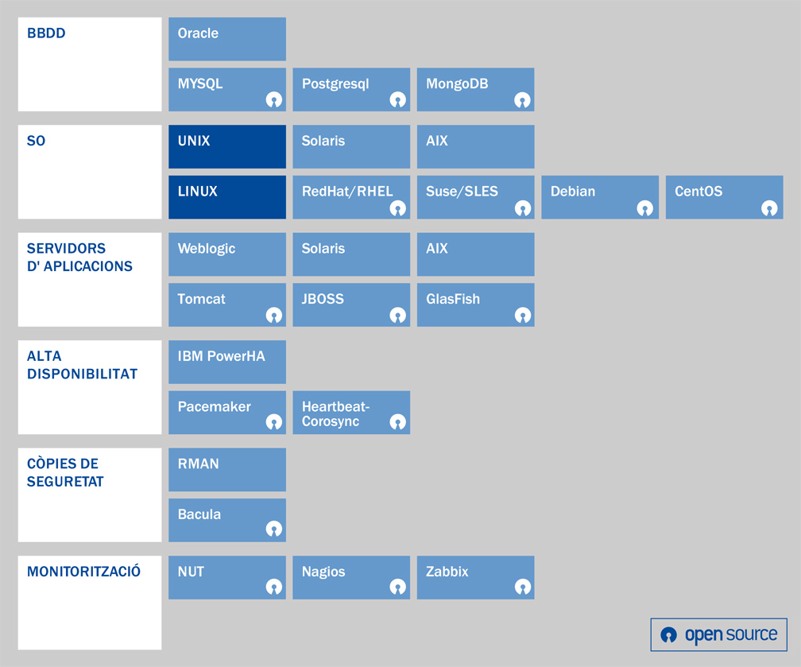Click the Oracle database tile
The height and width of the screenshot is (667, 801).
(227, 39)
